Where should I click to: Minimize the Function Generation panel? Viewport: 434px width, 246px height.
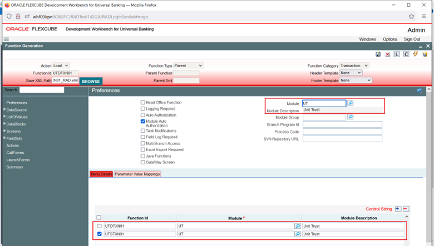[421, 47]
